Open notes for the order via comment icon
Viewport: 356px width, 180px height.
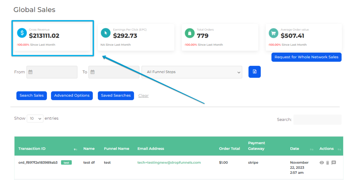(334, 163)
